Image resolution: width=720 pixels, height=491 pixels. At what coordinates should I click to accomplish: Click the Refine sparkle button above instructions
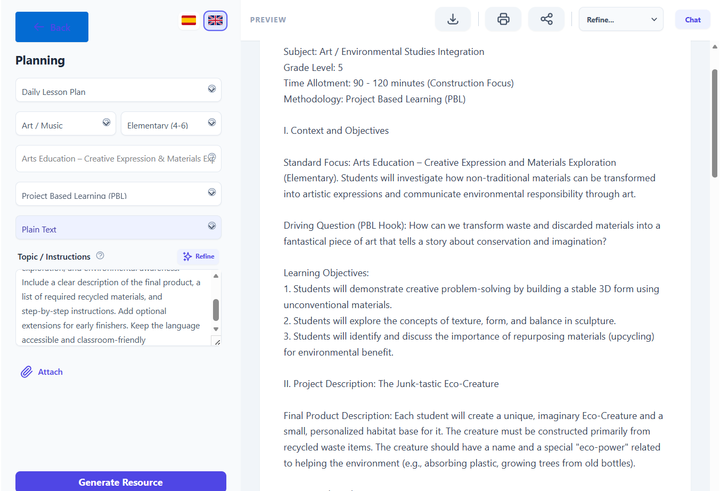click(x=198, y=256)
